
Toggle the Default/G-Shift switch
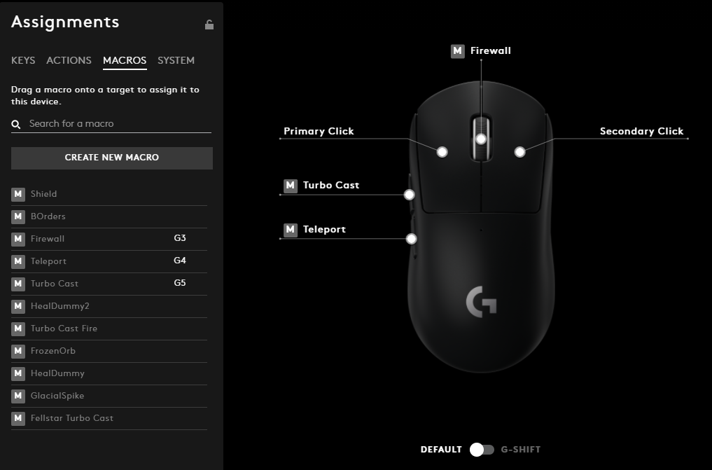pyautogui.click(x=482, y=450)
